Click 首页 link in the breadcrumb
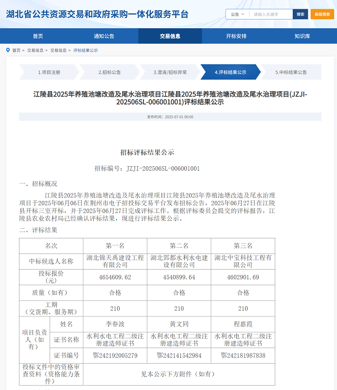Screen dimensions: 337x390 click(x=17, y=50)
